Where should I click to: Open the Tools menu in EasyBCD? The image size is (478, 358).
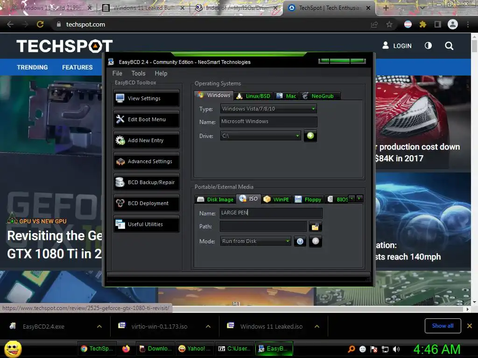tap(138, 73)
